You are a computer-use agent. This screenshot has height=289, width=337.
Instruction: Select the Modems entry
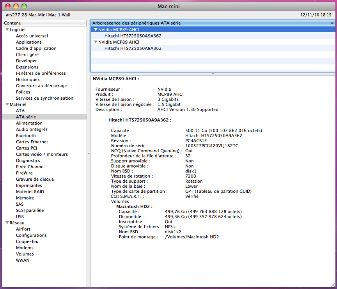[25, 248]
